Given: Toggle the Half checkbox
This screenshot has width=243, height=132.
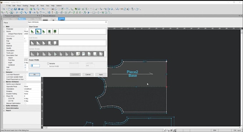Looking at the screenshot, I should 25,68.
